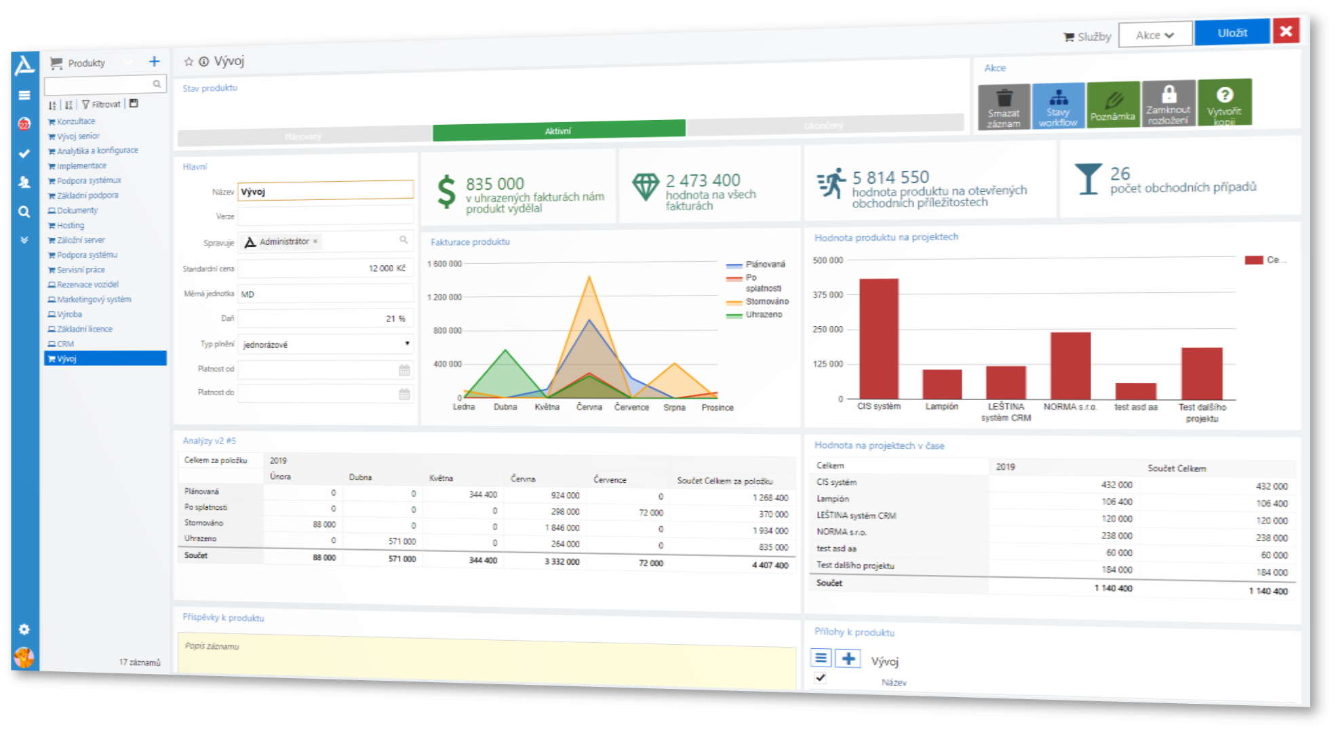Viewport: 1336px width, 733px height.
Task: Sort product list ascending A-Z
Action: 52,105
